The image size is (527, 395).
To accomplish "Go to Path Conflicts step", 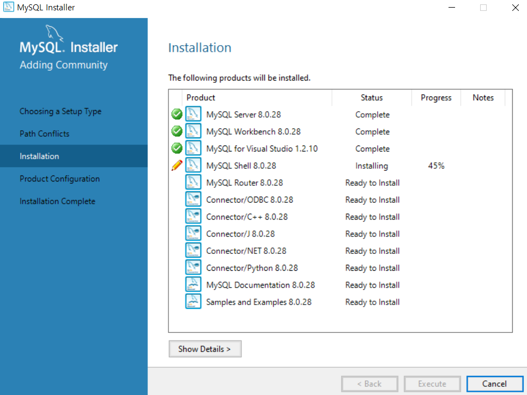I will 44,133.
